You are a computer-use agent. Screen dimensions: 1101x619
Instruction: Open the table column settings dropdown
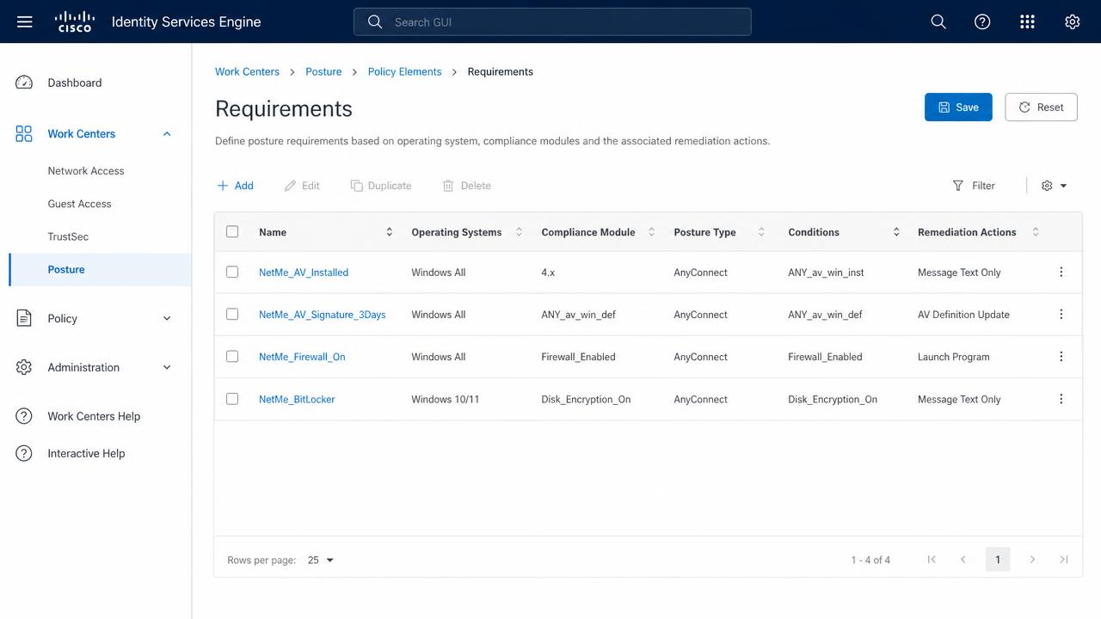pyautogui.click(x=1055, y=186)
